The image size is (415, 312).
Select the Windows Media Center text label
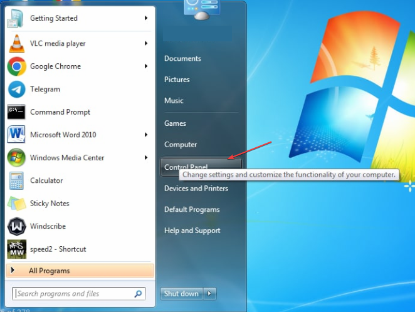tap(67, 158)
